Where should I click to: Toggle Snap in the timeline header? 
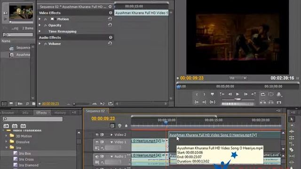click(x=112, y=126)
